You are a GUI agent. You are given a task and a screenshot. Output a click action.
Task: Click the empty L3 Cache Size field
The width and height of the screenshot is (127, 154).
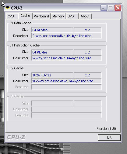click(52, 103)
